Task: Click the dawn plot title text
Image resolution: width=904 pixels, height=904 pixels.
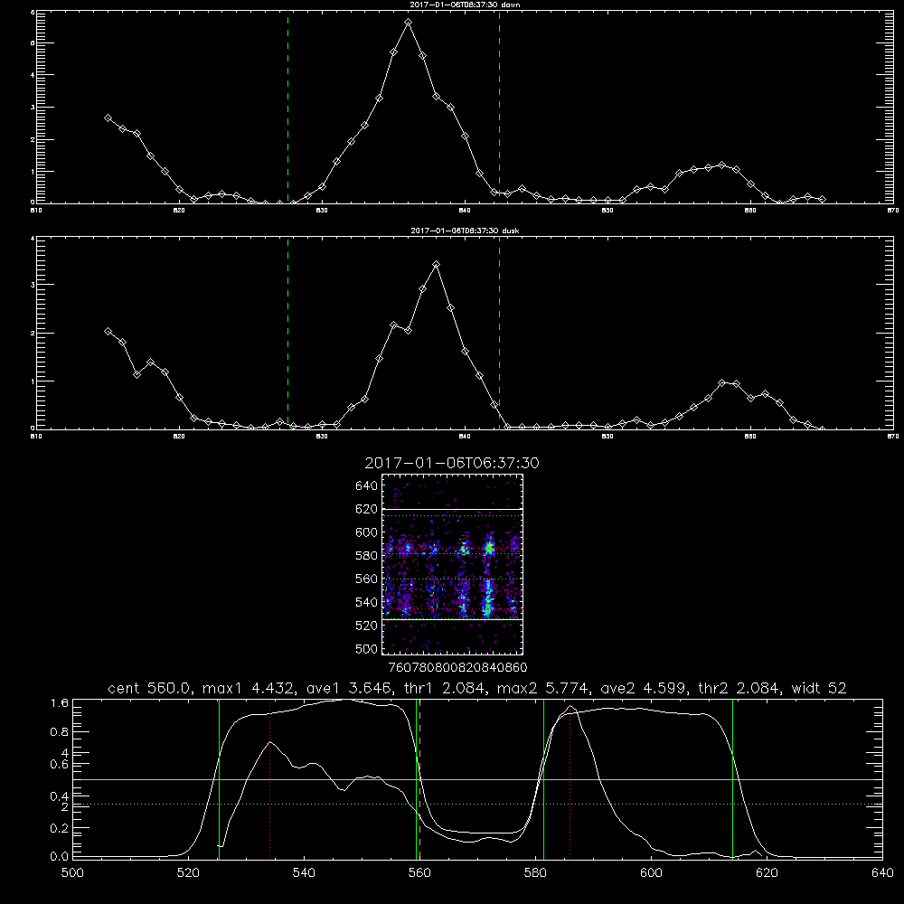Action: (x=465, y=5)
